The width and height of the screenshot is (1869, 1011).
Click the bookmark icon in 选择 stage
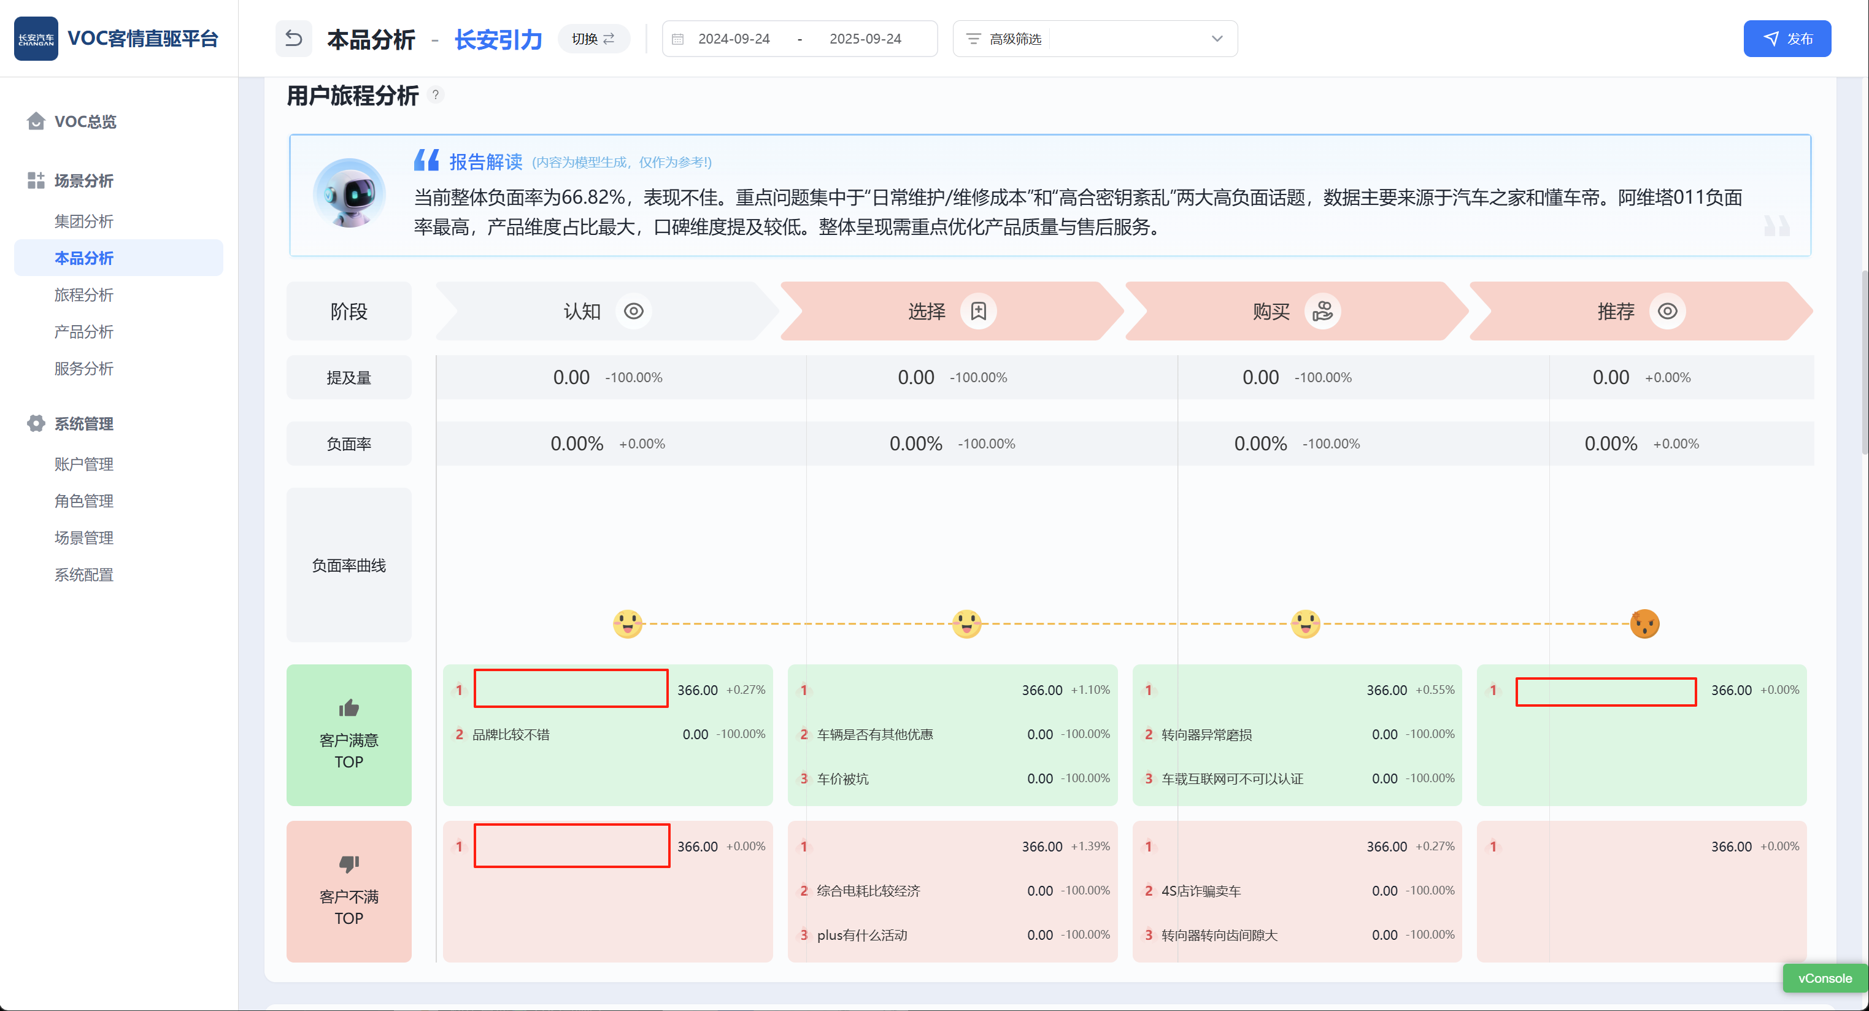click(978, 311)
